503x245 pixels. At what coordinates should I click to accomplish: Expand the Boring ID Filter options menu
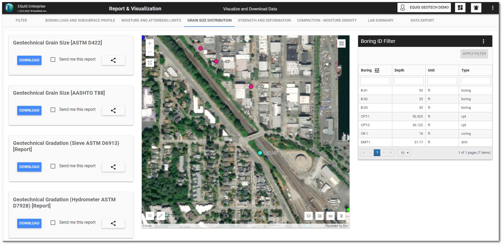tap(483, 41)
